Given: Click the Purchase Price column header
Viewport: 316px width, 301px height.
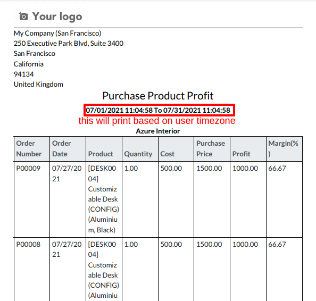Looking at the screenshot, I should 212,149.
